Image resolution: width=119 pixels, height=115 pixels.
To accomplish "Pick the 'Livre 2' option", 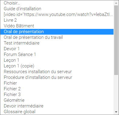I will tap(57, 20).
